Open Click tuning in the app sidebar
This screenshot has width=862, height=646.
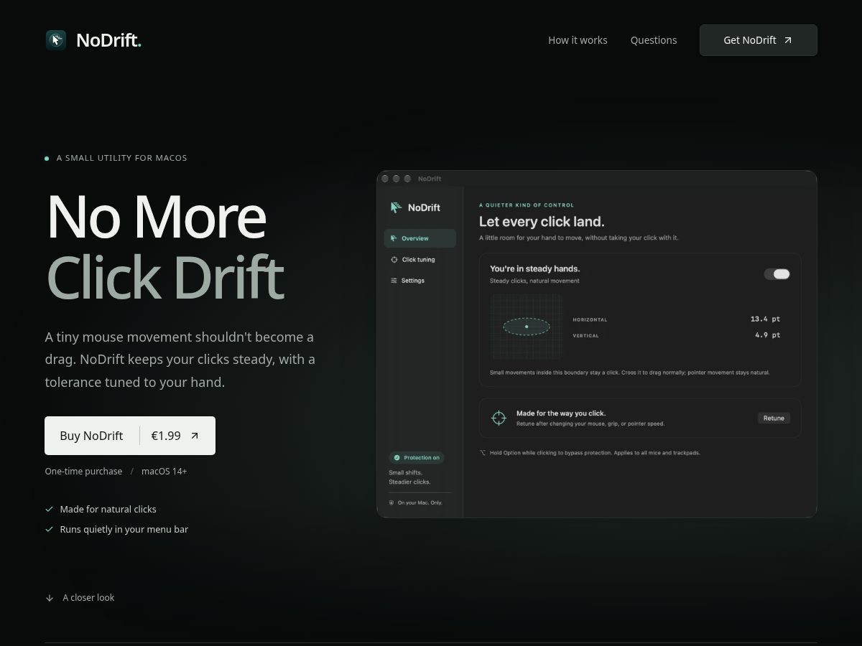click(420, 260)
